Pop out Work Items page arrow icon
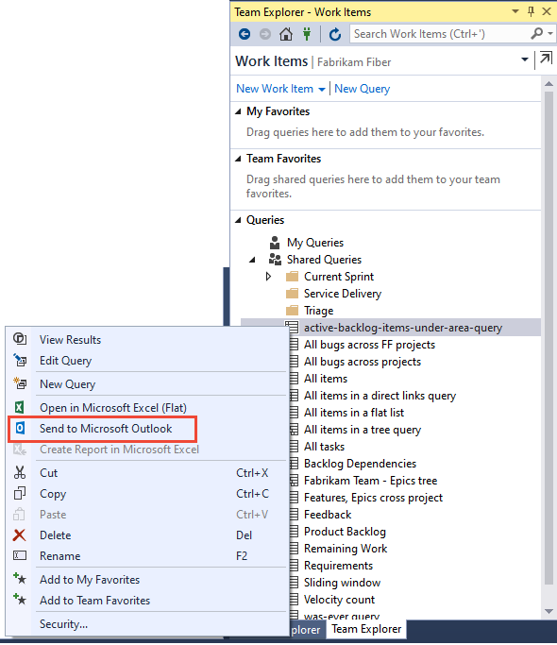 coord(546,58)
